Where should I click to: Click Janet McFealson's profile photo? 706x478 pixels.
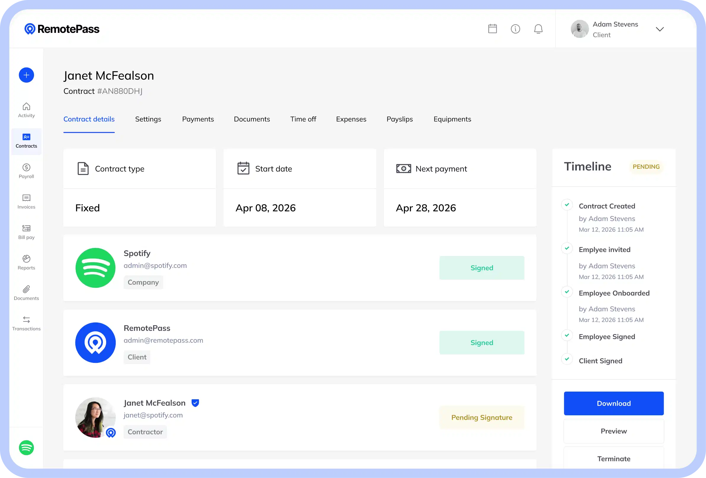click(x=96, y=417)
